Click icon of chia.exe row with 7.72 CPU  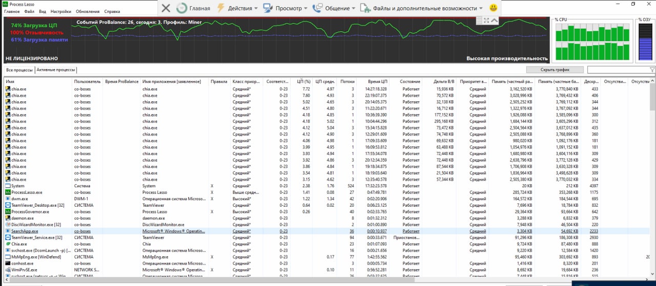8,89
